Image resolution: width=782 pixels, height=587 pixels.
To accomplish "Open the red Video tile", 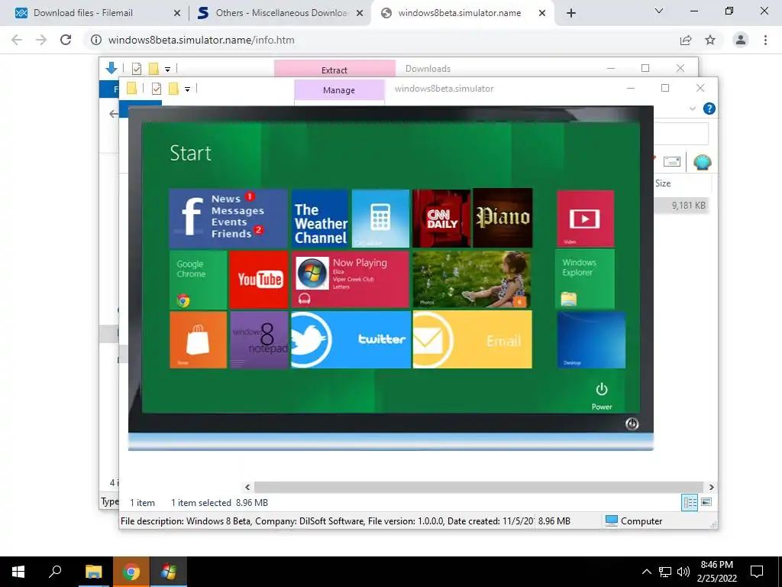I will [x=585, y=218].
